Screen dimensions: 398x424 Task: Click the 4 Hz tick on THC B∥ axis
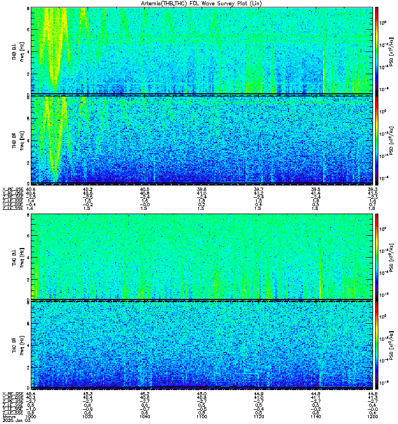pyautogui.click(x=28, y=346)
